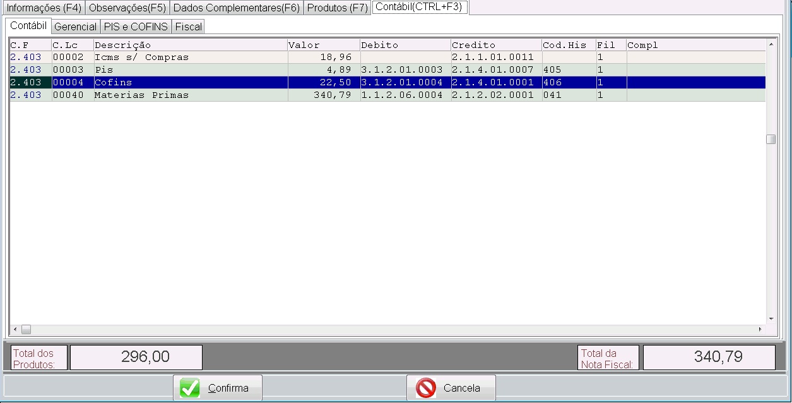Screen dimensions: 792x403
Task: Open the Informações (F4) tab
Action: click(x=44, y=8)
